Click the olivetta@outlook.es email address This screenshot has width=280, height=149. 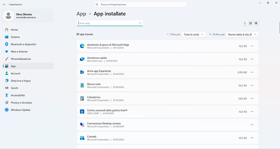(x=26, y=17)
